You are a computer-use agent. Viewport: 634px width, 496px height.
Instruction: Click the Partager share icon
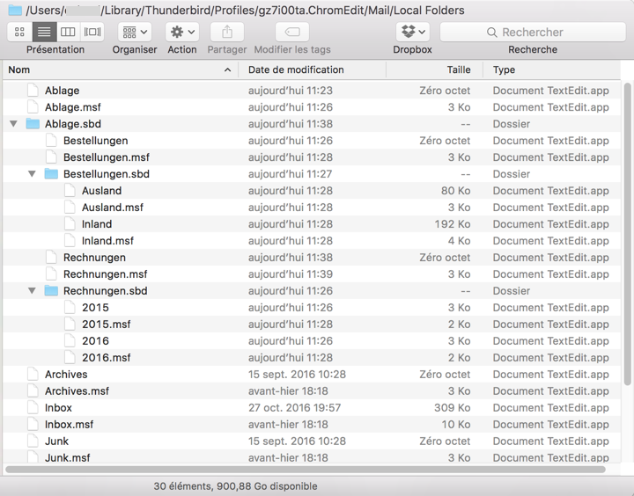click(227, 32)
